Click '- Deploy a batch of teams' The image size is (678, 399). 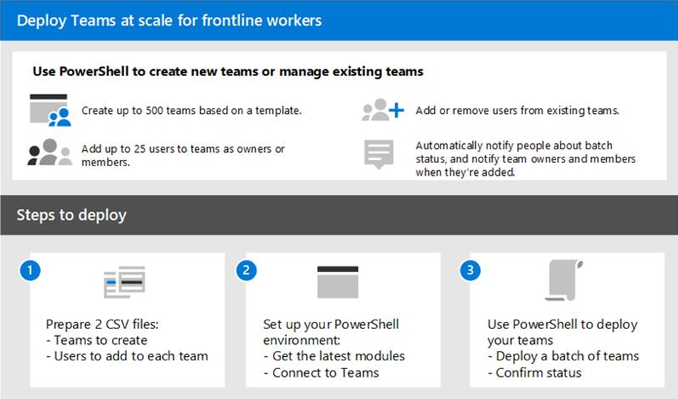[x=563, y=356]
